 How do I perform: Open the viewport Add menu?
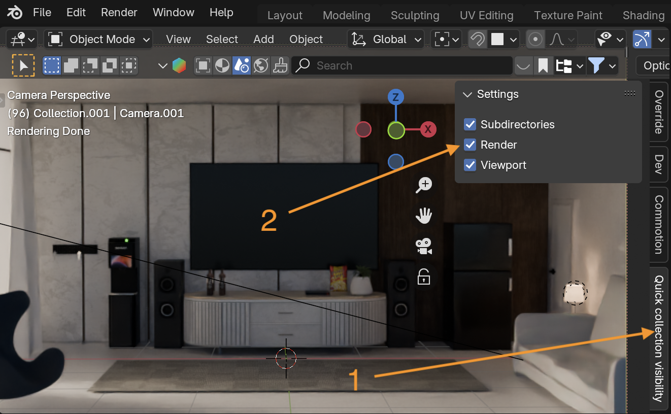(263, 39)
